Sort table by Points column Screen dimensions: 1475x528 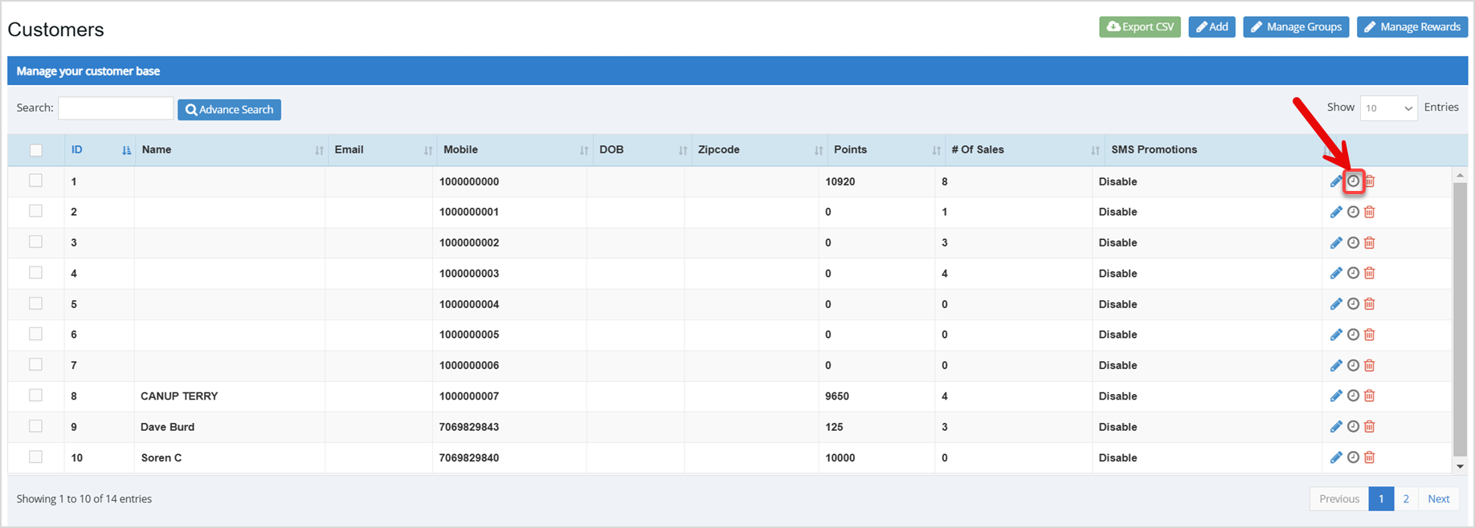[886, 150]
